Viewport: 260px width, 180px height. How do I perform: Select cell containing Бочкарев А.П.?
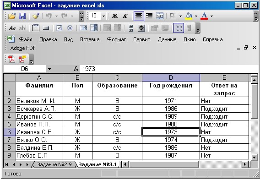point(39,109)
